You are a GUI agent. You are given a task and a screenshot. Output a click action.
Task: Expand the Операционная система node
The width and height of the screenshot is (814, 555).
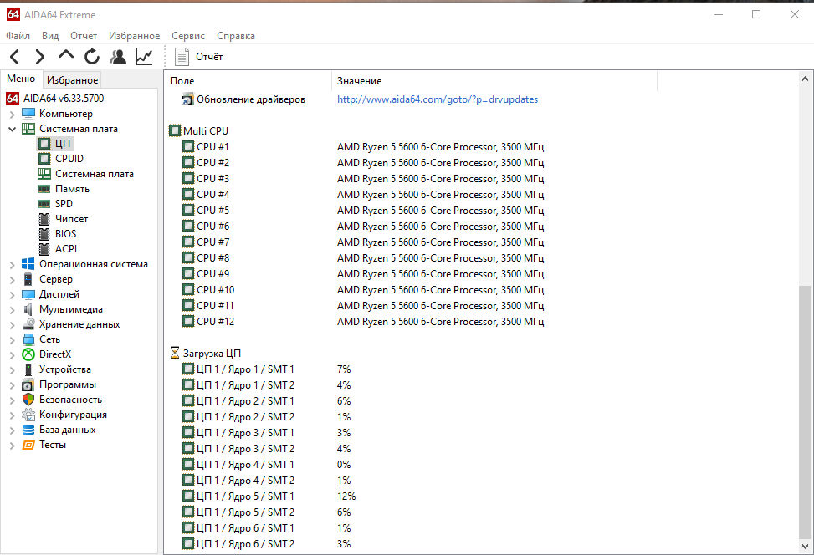click(x=12, y=264)
